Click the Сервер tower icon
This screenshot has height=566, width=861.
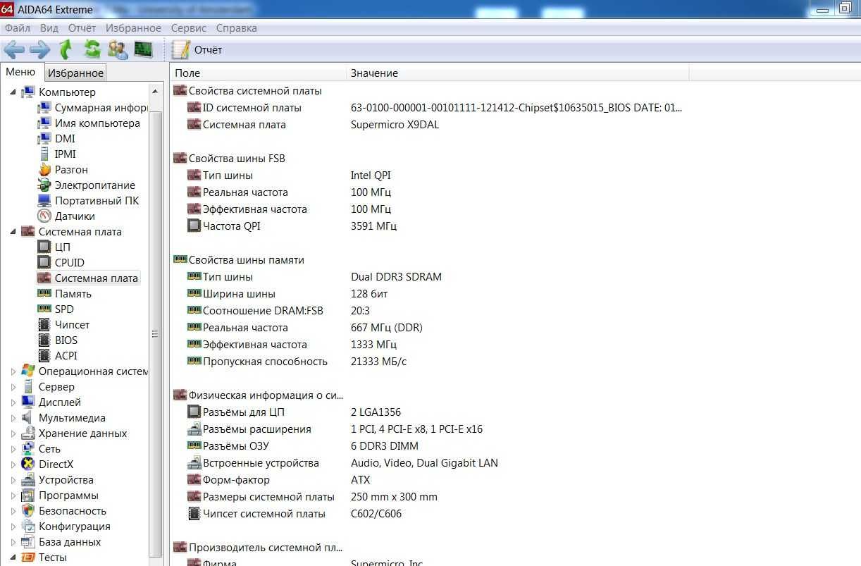(x=28, y=386)
